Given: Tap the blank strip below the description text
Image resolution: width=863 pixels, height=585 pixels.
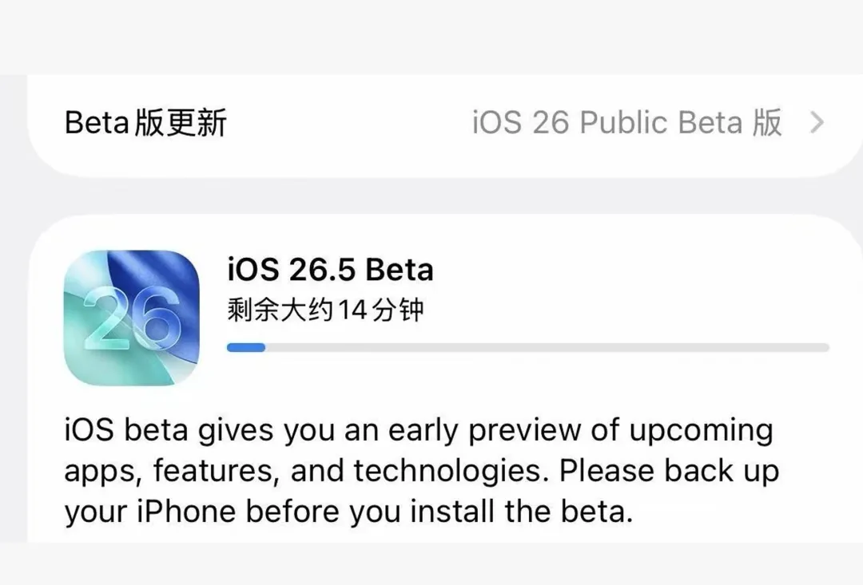Looking at the screenshot, I should pyautogui.click(x=431, y=563).
